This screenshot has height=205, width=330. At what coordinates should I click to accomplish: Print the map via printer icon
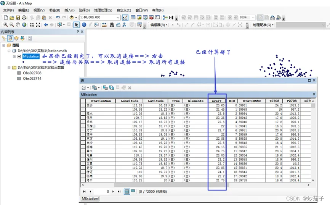24,18
